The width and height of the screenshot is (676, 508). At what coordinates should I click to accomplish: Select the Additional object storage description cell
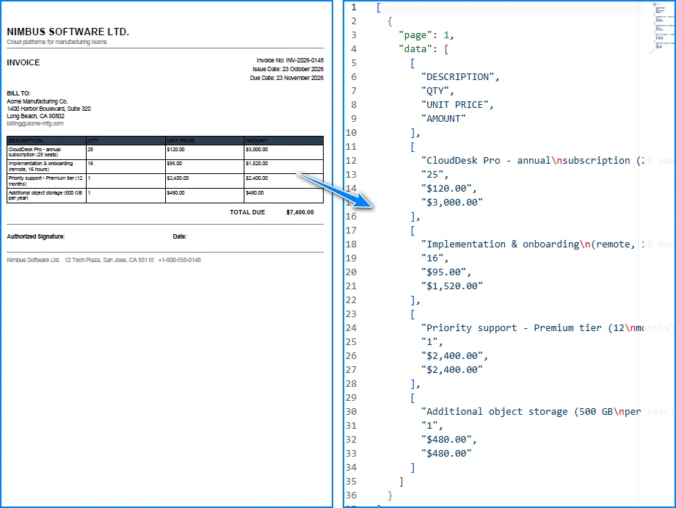click(x=46, y=196)
